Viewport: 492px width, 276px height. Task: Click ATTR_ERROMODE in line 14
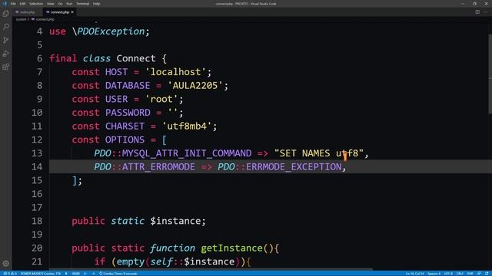158,167
